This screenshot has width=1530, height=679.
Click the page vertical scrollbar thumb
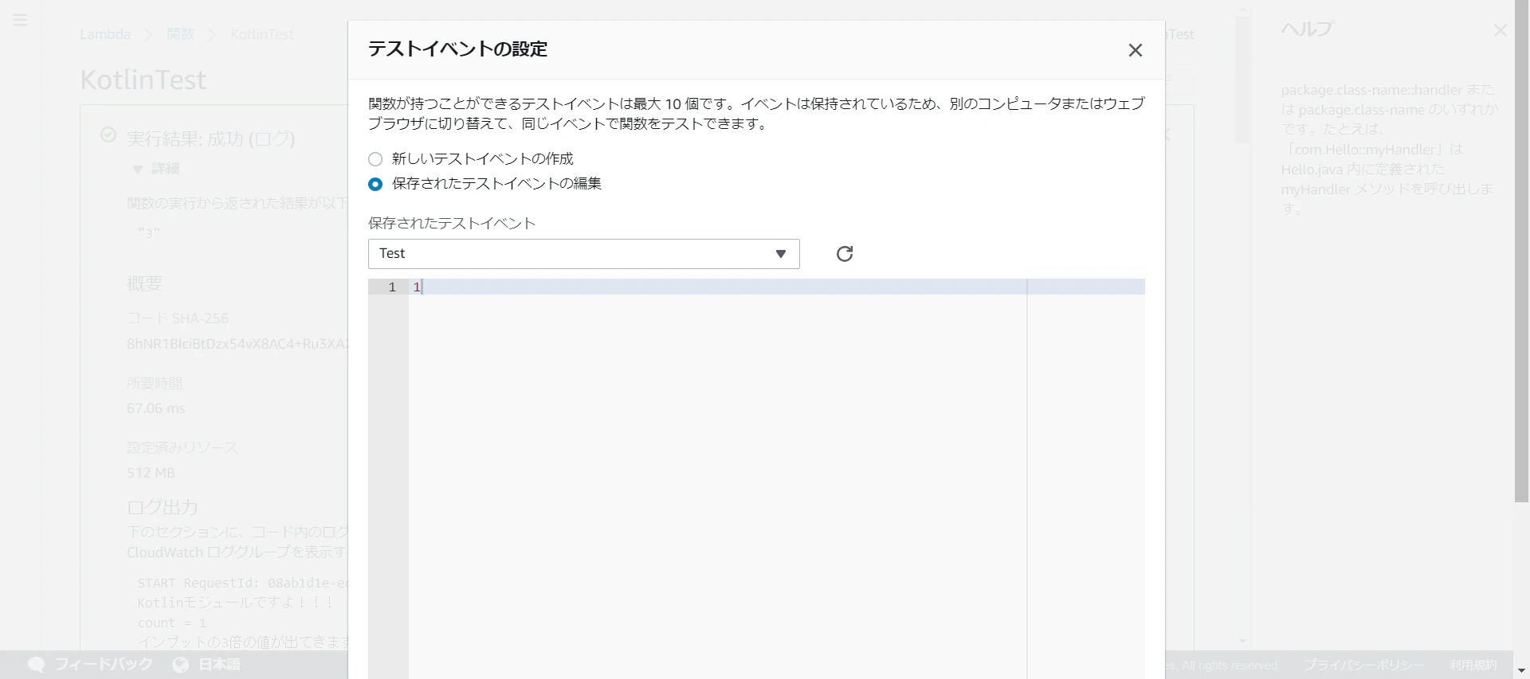[1521, 251]
